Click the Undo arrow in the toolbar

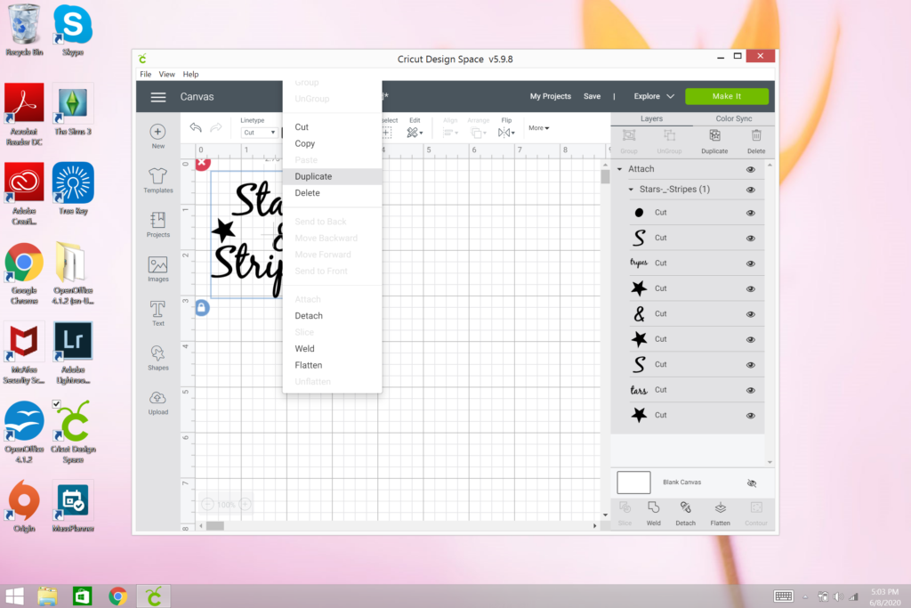(x=196, y=129)
